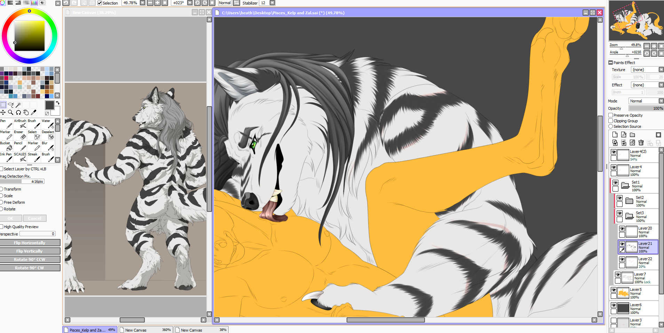
Task: Hide Layer4(2) using its eye icon
Action: 614,152
